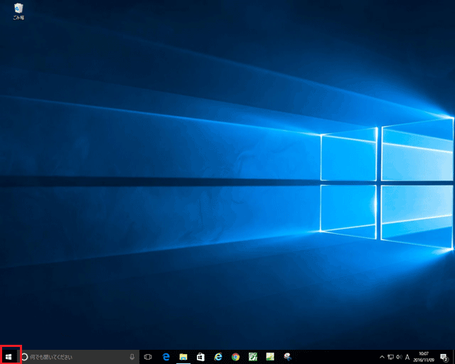The width and height of the screenshot is (455, 364).
Task: Open the green pencil app icon
Action: [x=253, y=357]
